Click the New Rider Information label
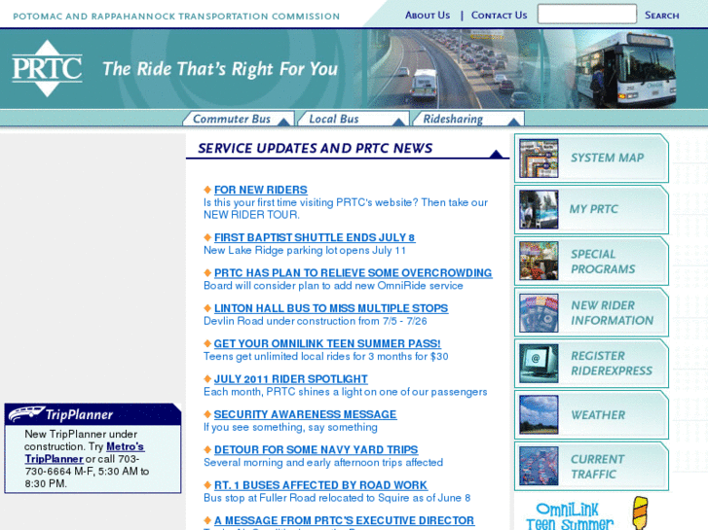Image resolution: width=708 pixels, height=530 pixels. click(x=612, y=312)
